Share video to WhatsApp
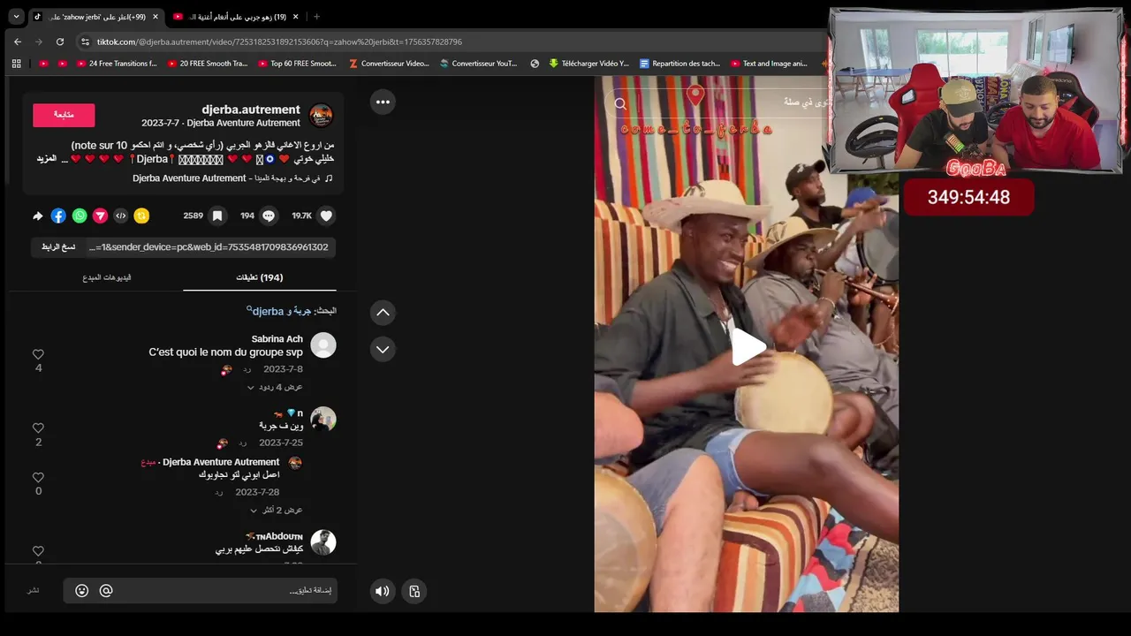 [x=80, y=216]
